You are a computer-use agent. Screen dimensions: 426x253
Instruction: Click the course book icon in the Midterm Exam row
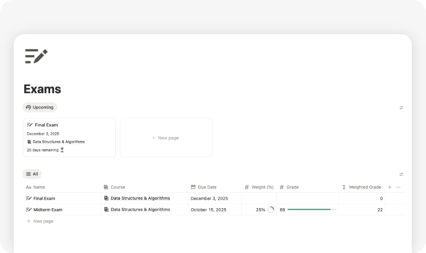(106, 210)
